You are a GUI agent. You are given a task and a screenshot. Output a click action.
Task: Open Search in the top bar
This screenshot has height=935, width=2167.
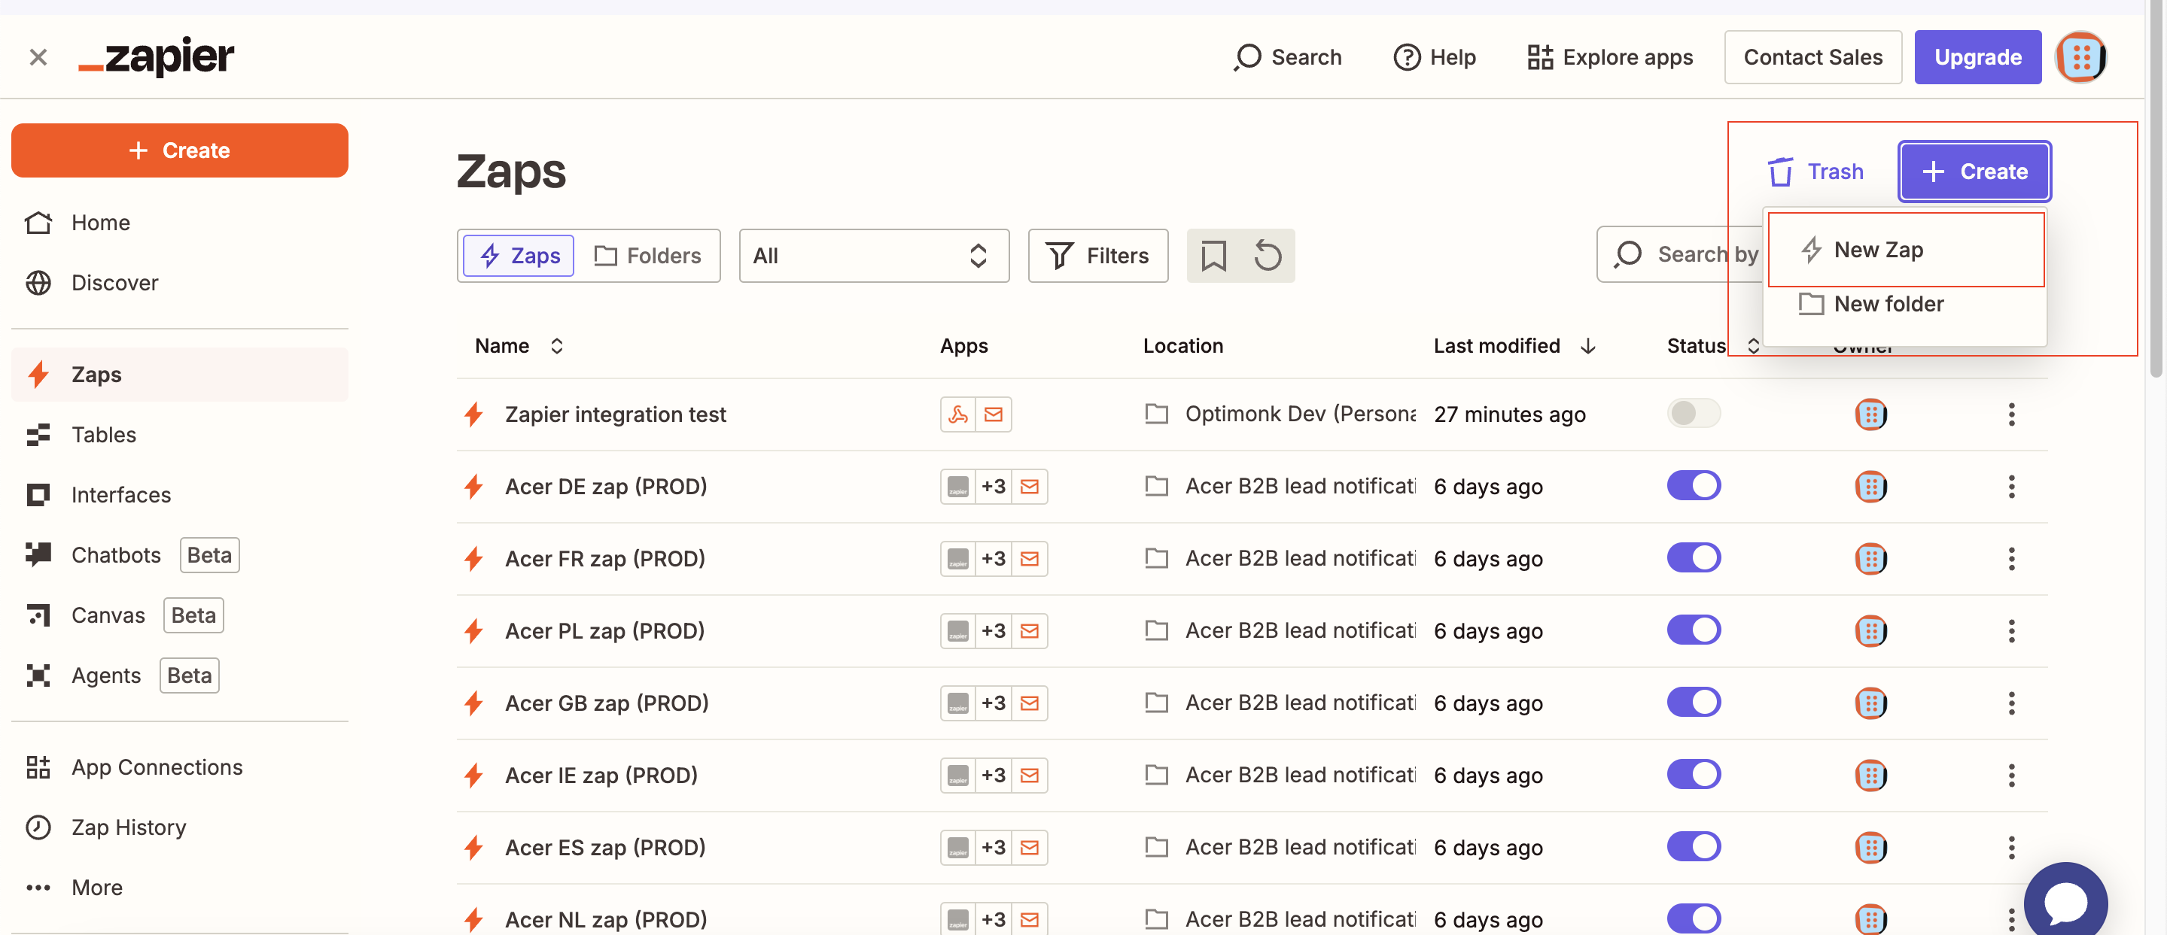coord(1288,57)
